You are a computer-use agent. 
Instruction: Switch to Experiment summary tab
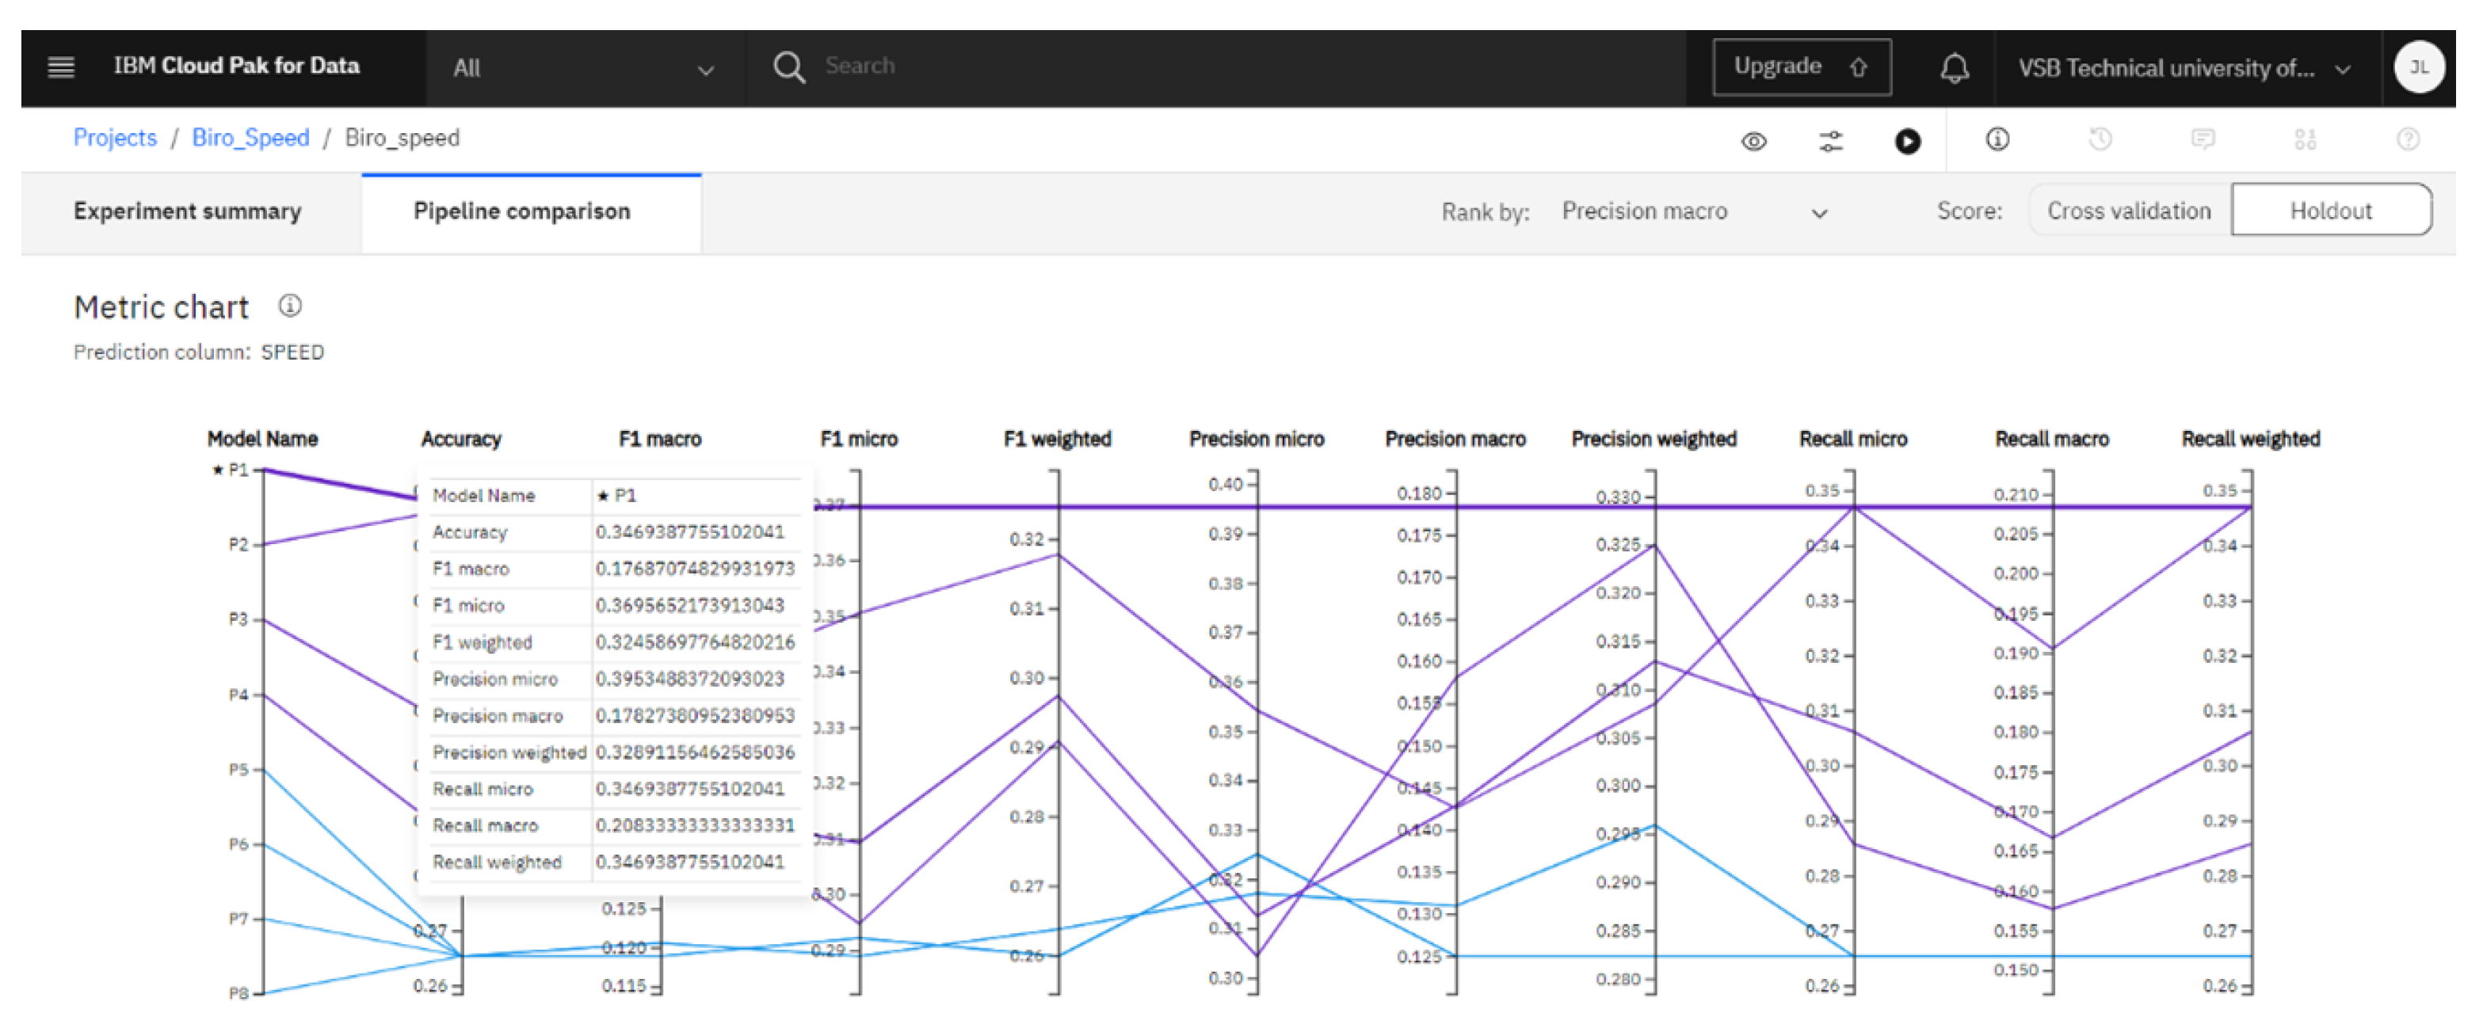187,211
